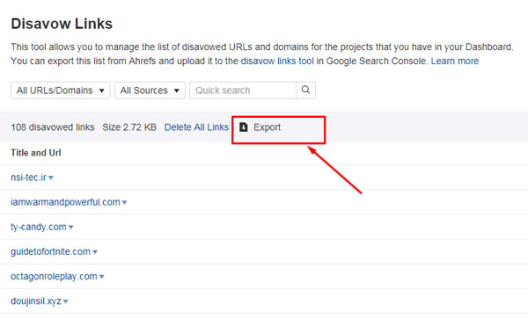Viewport: 528px width, 319px height.
Task: Click the Export button label
Action: point(267,127)
